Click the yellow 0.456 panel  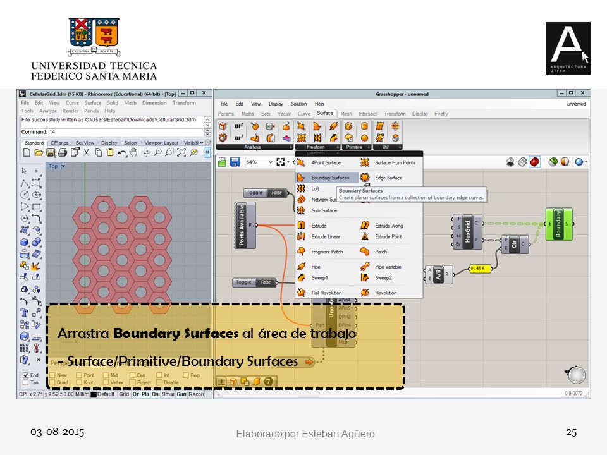tap(479, 268)
